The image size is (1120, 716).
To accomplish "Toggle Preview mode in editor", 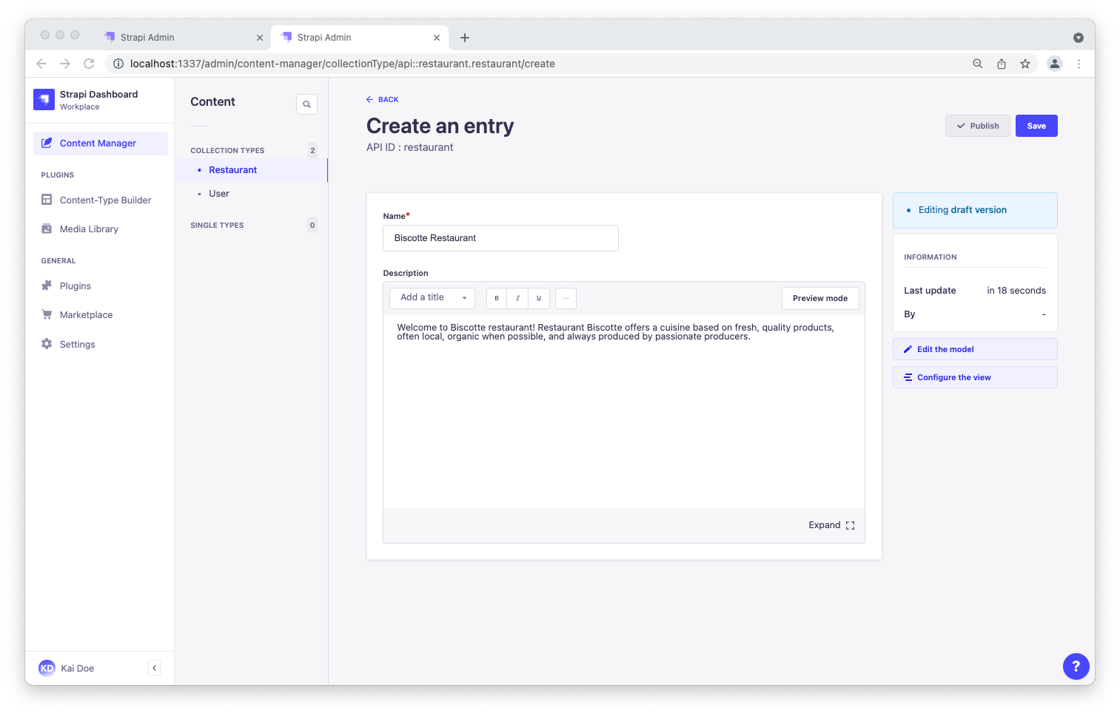I will click(x=819, y=298).
